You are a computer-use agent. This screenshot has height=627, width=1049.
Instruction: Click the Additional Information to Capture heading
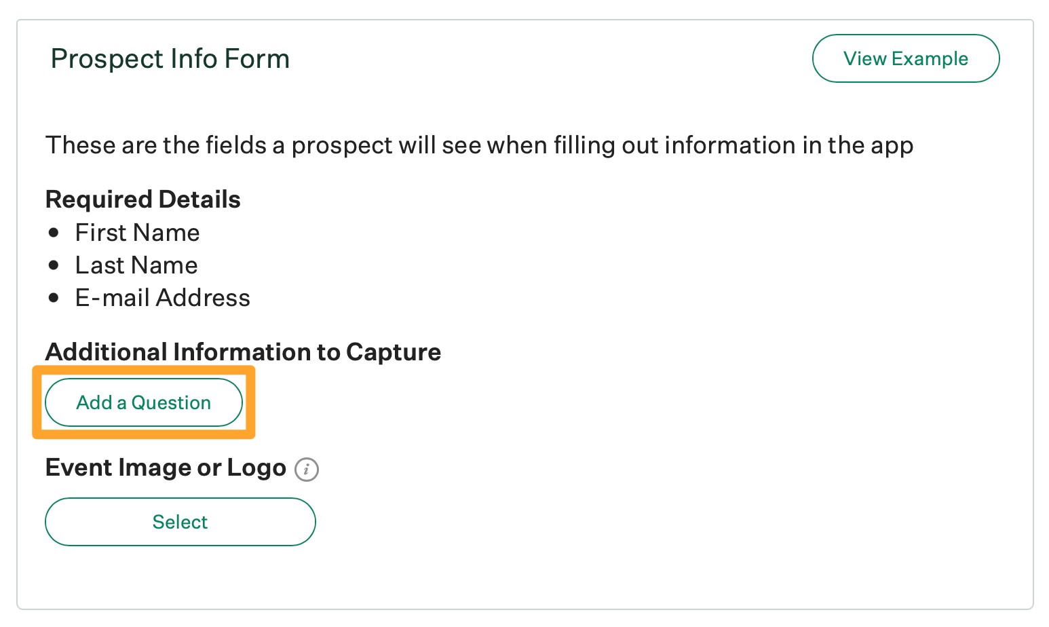tap(243, 352)
